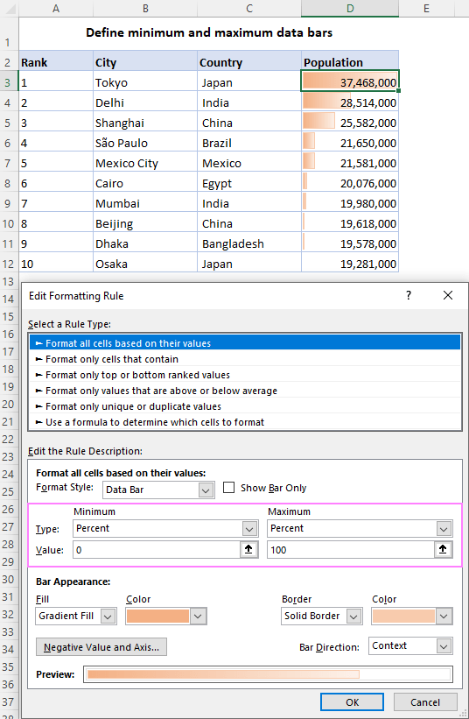The width and height of the screenshot is (469, 719).
Task: Click the data bar Preview strip
Action: 268,674
